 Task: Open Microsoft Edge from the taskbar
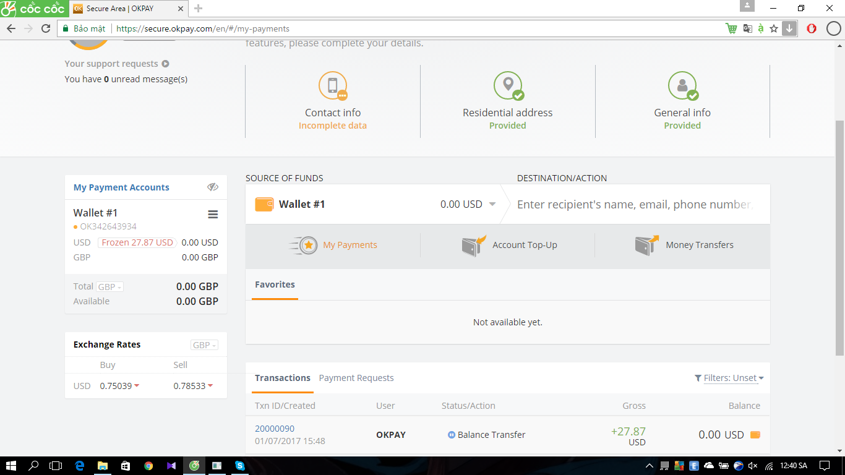click(80, 465)
